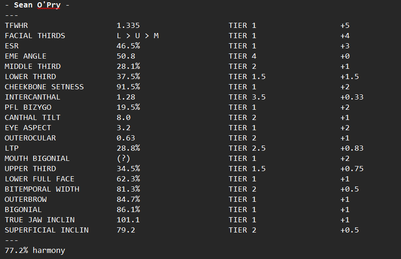Screen dimensions: 401x259
Task: Click the ESR value 46.5%
Action: tap(128, 46)
